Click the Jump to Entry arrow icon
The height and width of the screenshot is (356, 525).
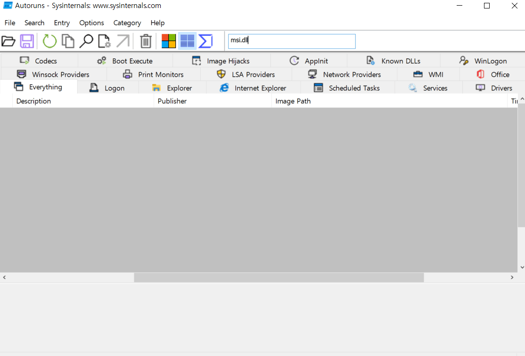tap(123, 41)
